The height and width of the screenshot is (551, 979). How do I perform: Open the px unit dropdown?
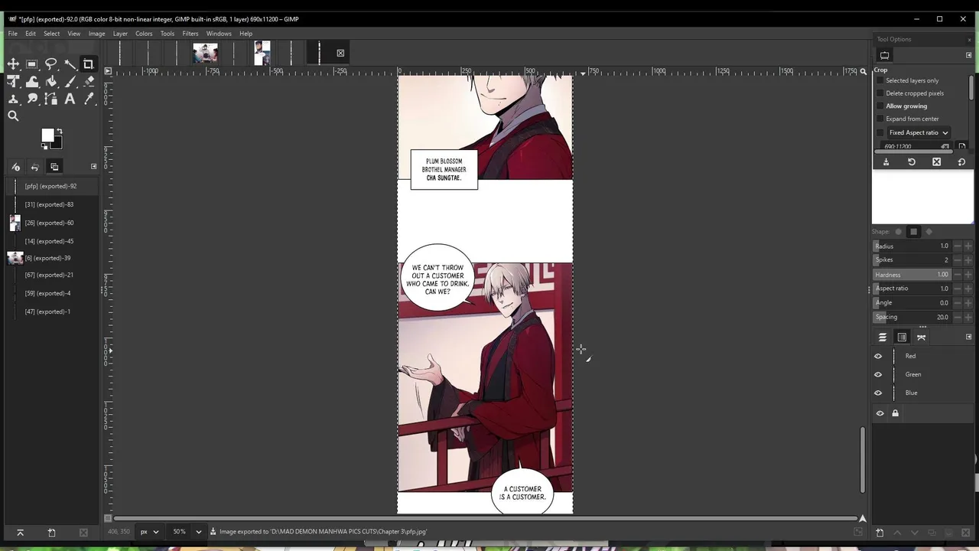click(149, 532)
